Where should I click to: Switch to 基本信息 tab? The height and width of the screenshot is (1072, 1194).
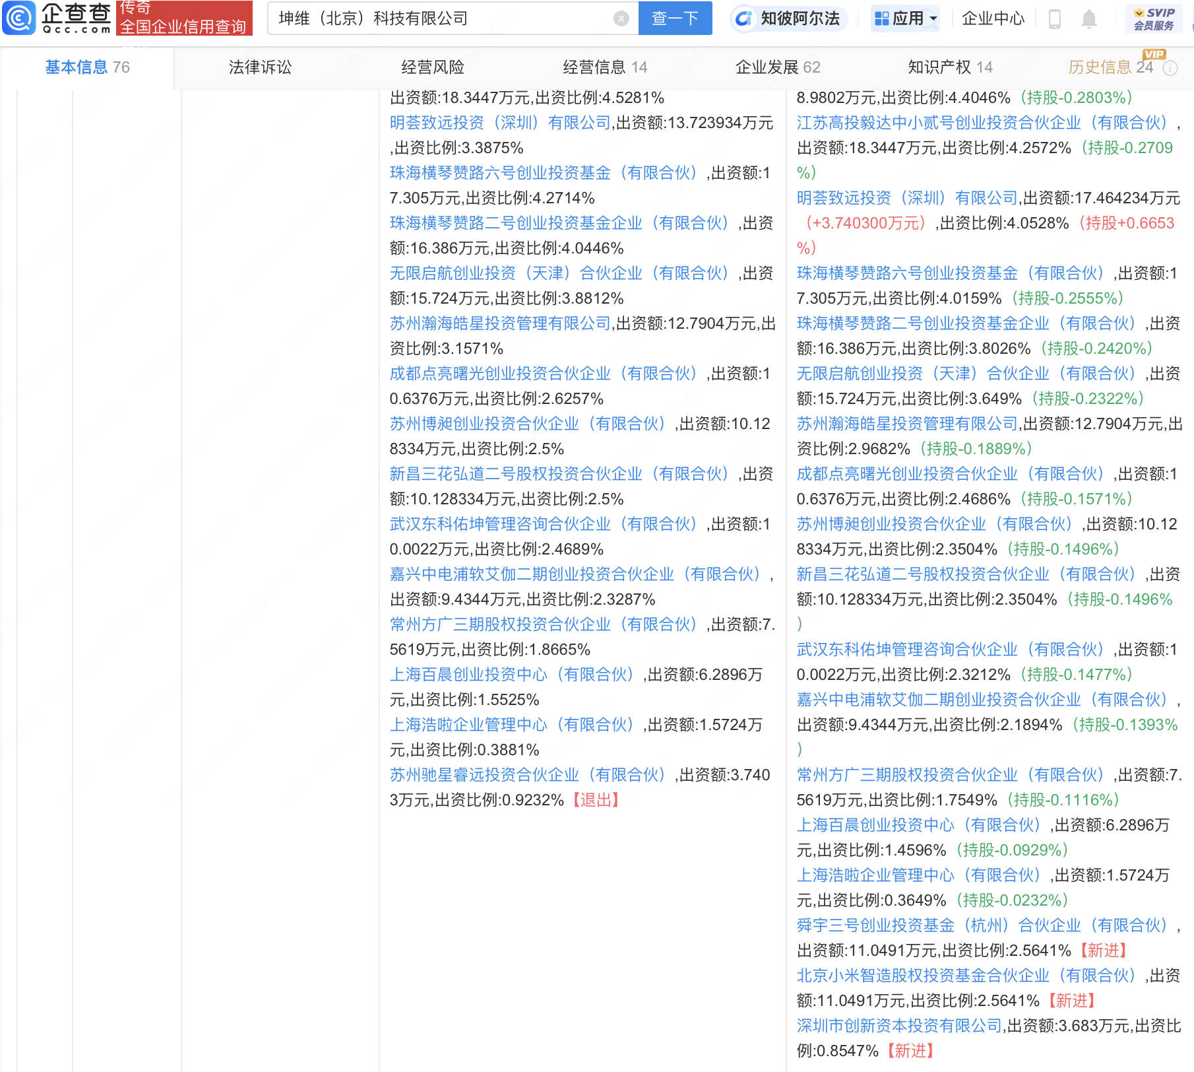pyautogui.click(x=87, y=67)
